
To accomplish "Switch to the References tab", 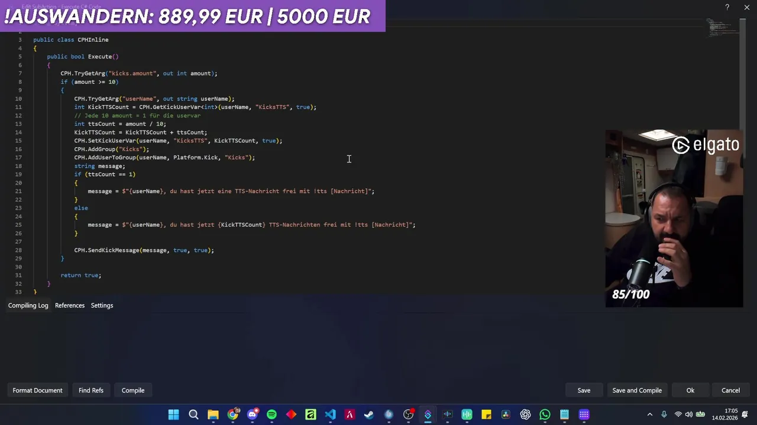I will (70, 305).
